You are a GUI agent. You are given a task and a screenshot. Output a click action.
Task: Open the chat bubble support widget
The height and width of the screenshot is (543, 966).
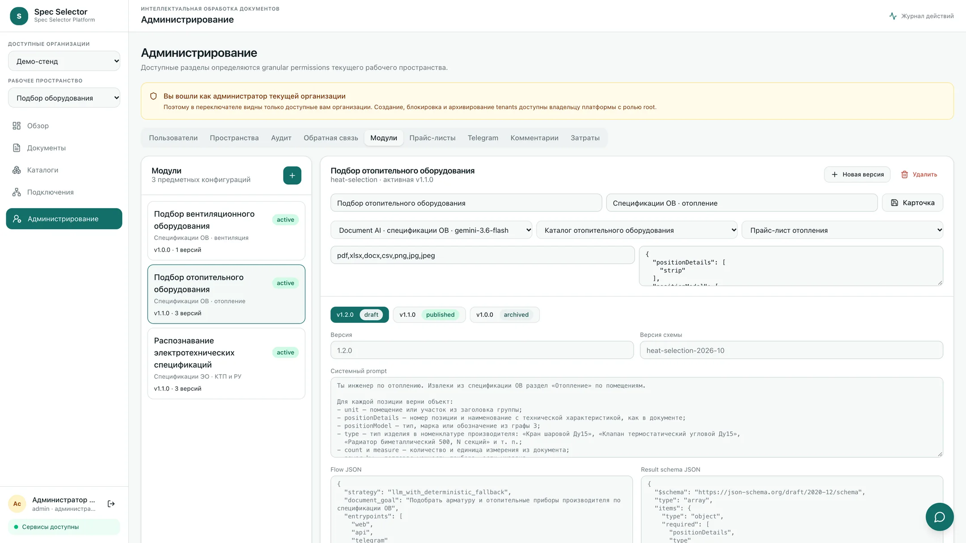(939, 517)
